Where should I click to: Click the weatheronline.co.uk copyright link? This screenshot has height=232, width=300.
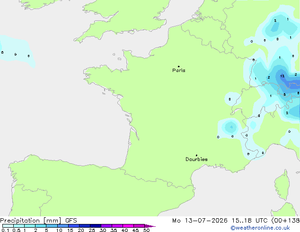click(x=260, y=228)
